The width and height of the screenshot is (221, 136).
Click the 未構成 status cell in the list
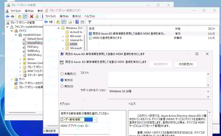point(178,38)
